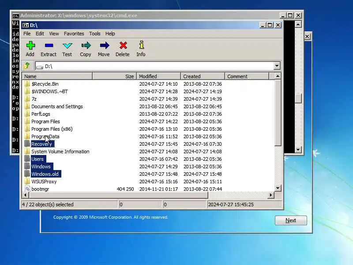The height and width of the screenshot is (265, 353).
Task: Click status bar '4 / 22 object(s) selected'
Action: coord(48,204)
